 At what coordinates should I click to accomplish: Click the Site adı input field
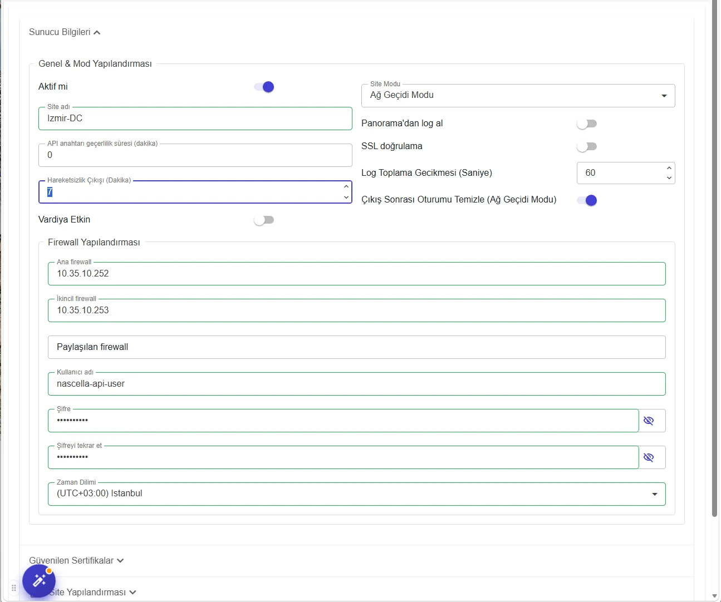click(x=195, y=119)
